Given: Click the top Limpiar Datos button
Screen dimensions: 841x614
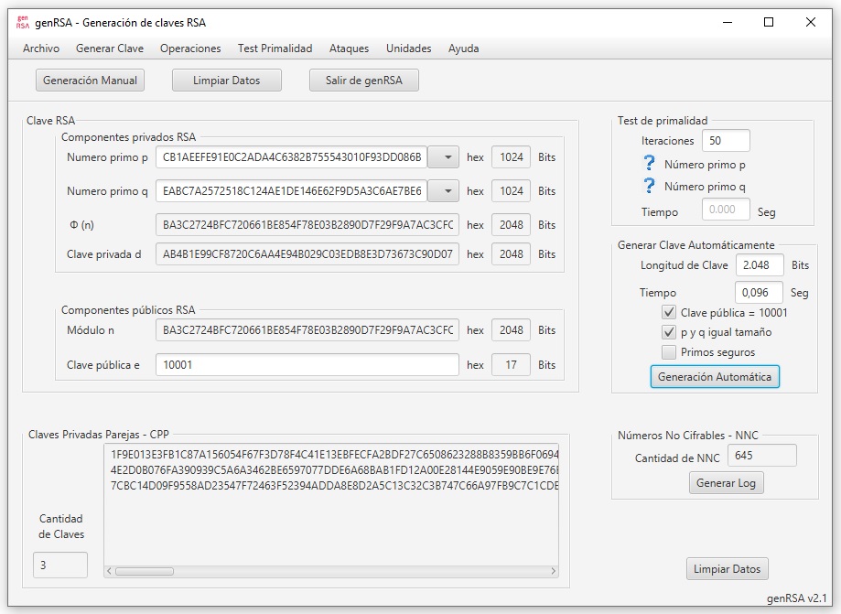Looking at the screenshot, I should (x=226, y=81).
